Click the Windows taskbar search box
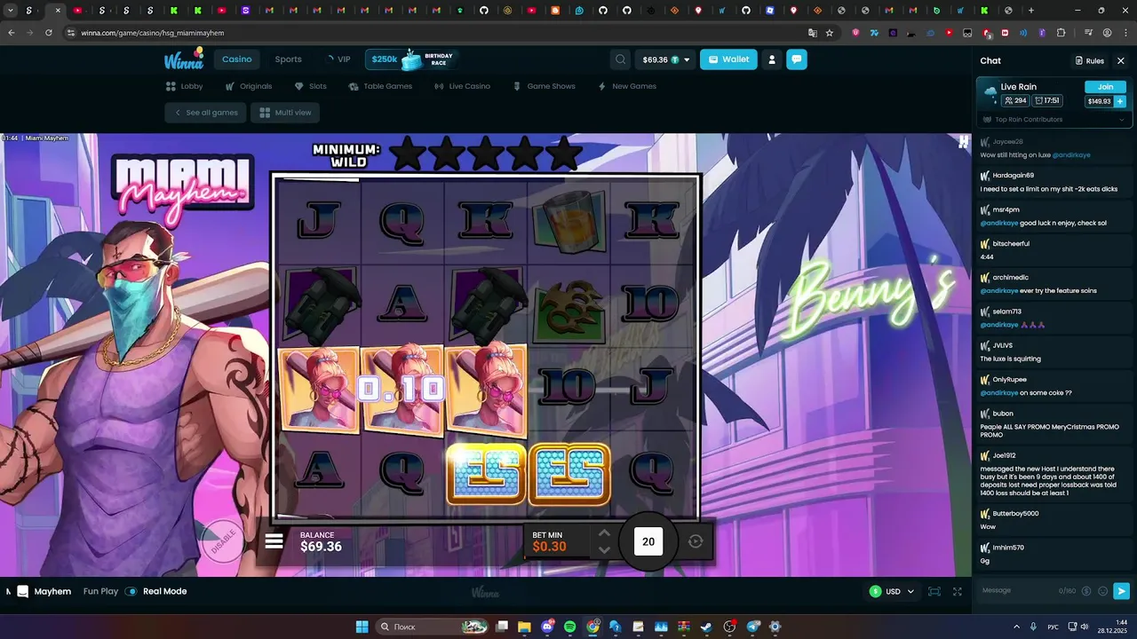 [433, 627]
